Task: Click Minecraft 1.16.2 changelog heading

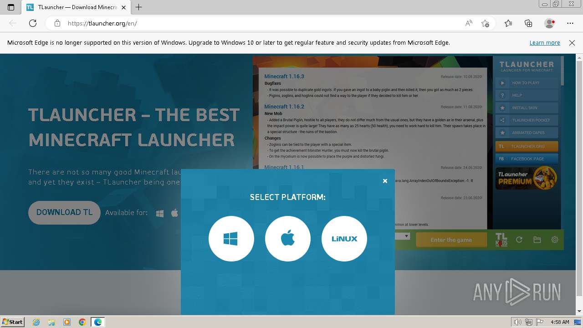Action: point(284,107)
